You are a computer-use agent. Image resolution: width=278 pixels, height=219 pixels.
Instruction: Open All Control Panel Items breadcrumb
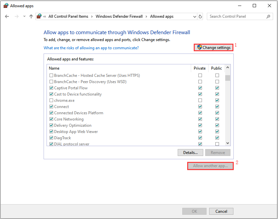pos(68,16)
